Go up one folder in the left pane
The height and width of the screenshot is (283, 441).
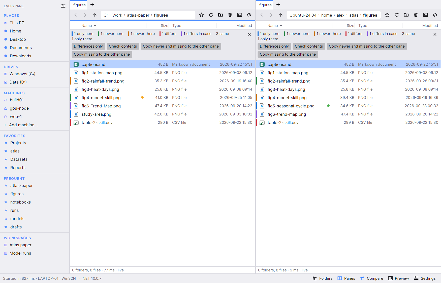(95, 15)
